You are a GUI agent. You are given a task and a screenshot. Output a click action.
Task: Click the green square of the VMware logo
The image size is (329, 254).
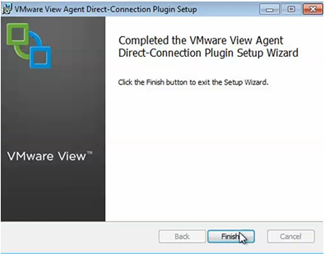[x=18, y=34]
